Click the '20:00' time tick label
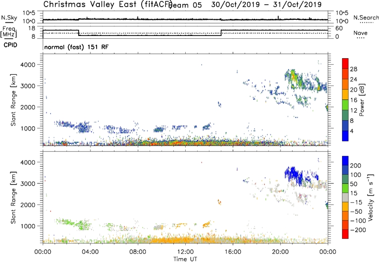This screenshot has height=262, width=379. tap(280, 252)
